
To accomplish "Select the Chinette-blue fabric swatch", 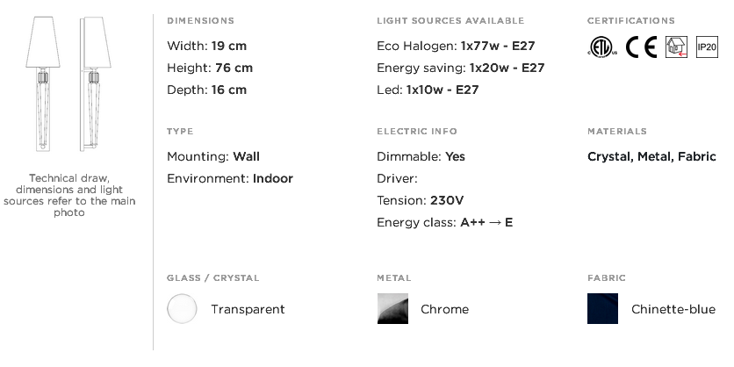I will click(602, 308).
